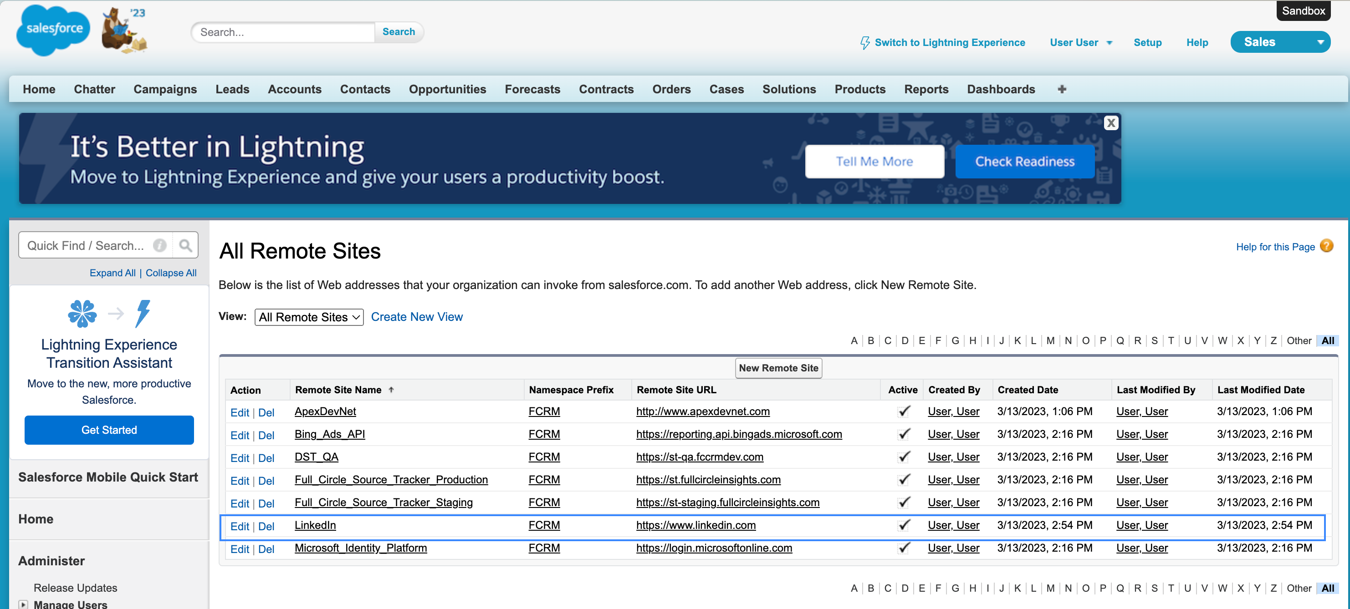Image resolution: width=1350 pixels, height=609 pixels.
Task: Click the Salesforce cloud logo
Action: 53,30
